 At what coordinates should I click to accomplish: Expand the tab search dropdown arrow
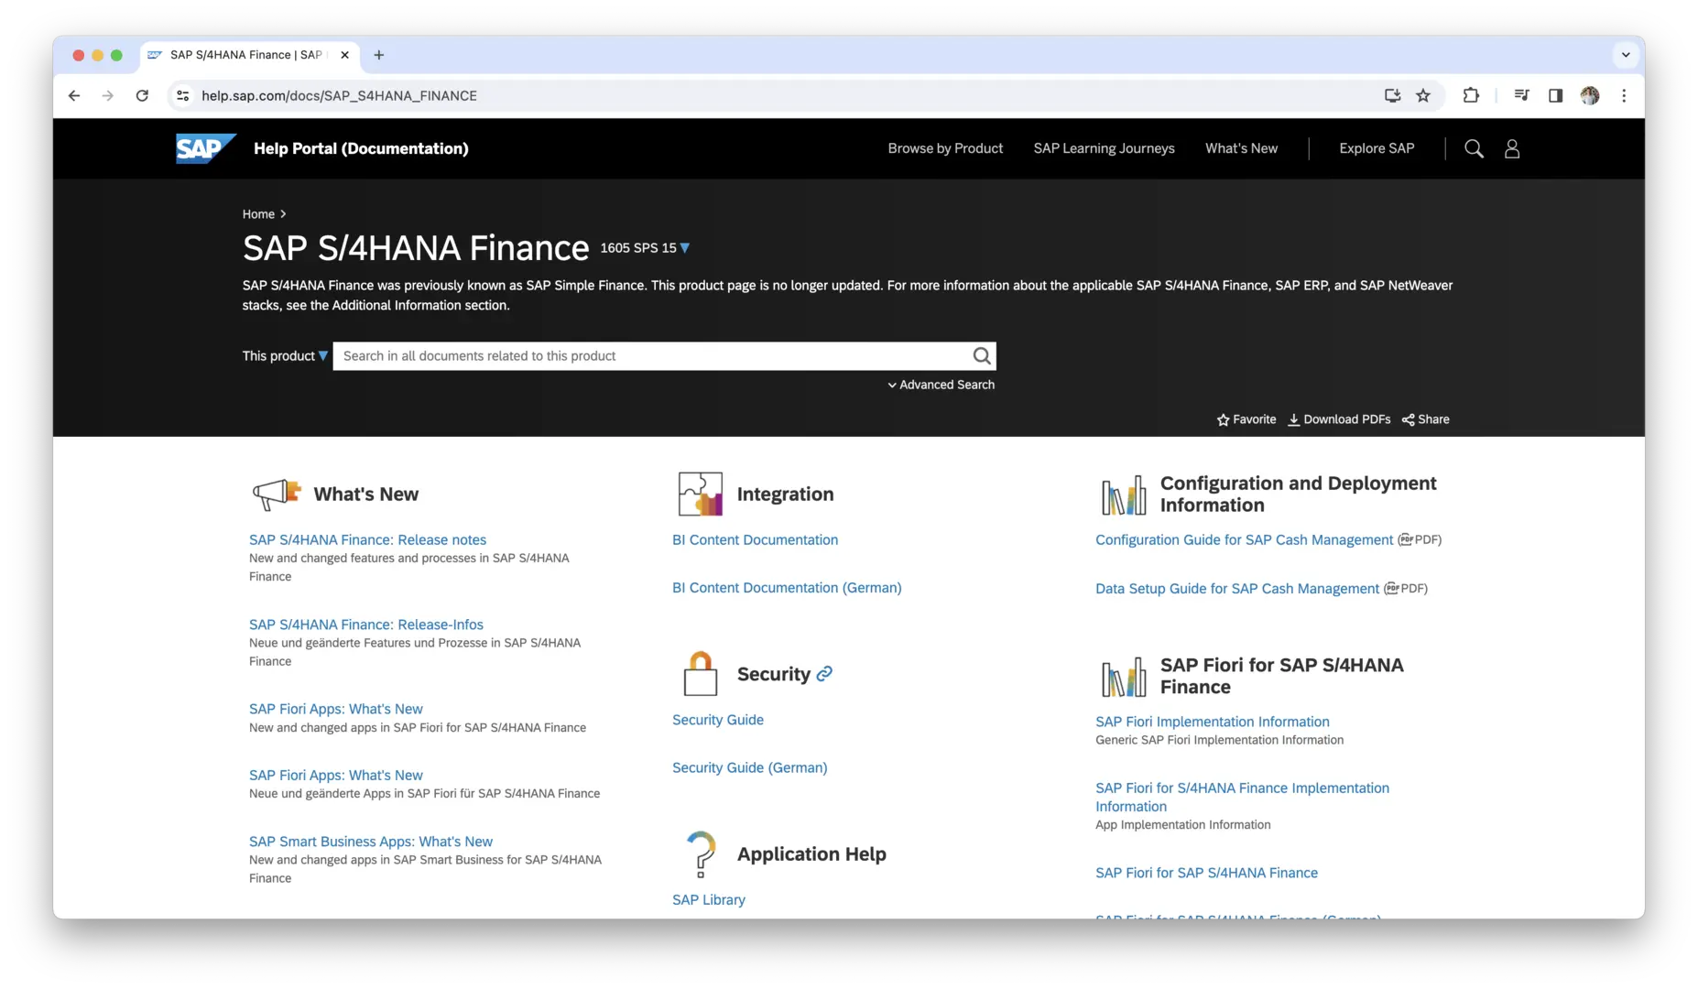click(x=1626, y=55)
